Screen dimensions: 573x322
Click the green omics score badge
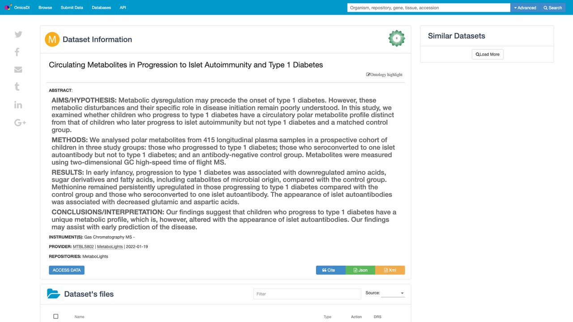point(397,38)
